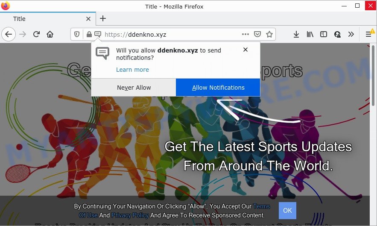Click the forward navigation arrow
The image size is (377, 226).
pyautogui.click(x=23, y=35)
